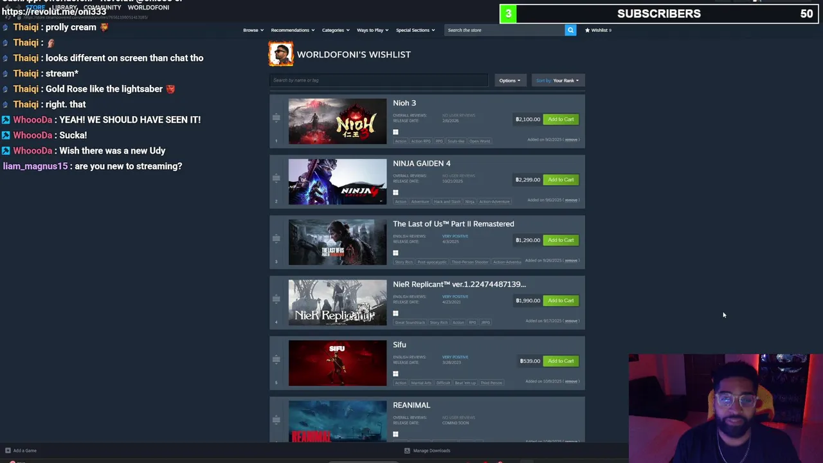Viewport: 823px width, 463px height.
Task: Click the drag handle for REANIMAL
Action: 276,420
